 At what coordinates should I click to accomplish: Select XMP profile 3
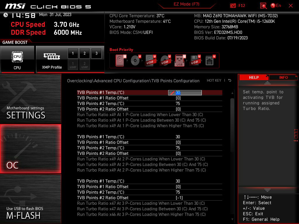click(x=96, y=53)
